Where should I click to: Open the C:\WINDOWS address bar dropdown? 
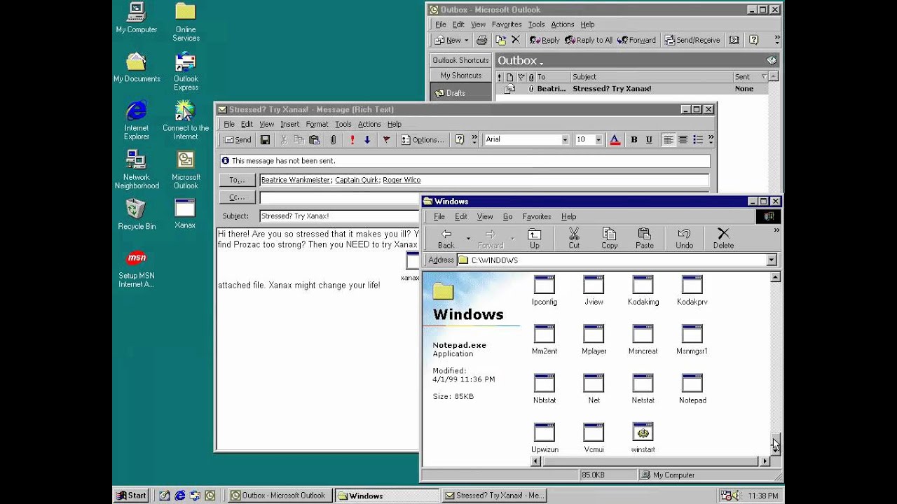pos(771,260)
